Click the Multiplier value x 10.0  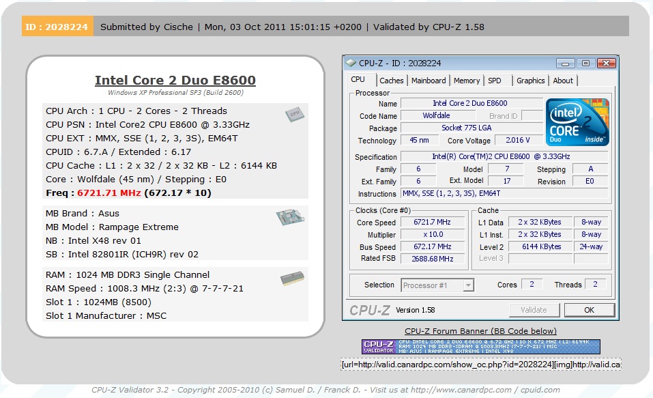click(433, 234)
